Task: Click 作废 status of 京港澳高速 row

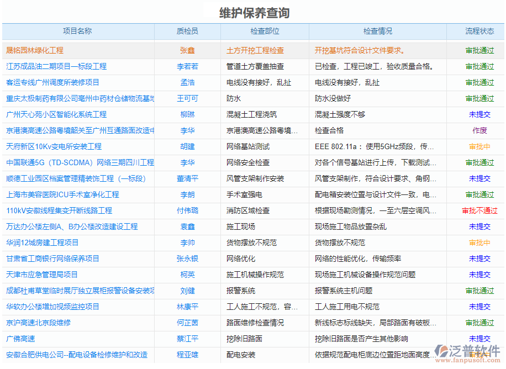Action: [x=477, y=130]
